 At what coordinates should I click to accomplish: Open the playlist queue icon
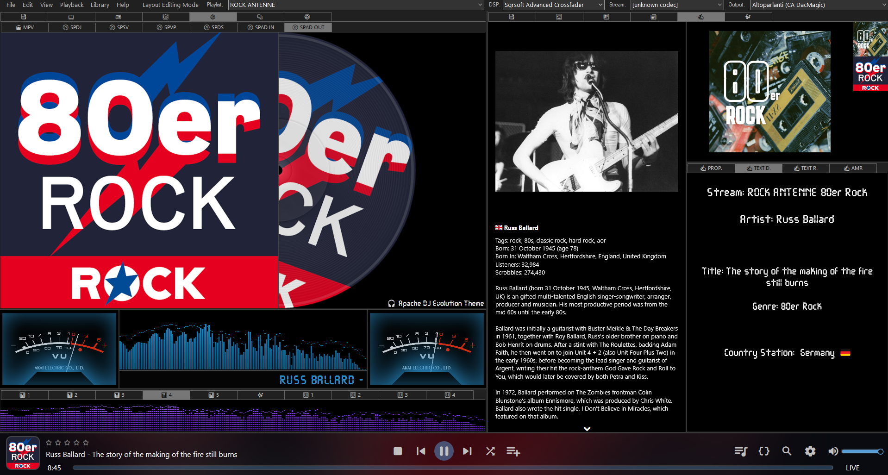point(741,451)
